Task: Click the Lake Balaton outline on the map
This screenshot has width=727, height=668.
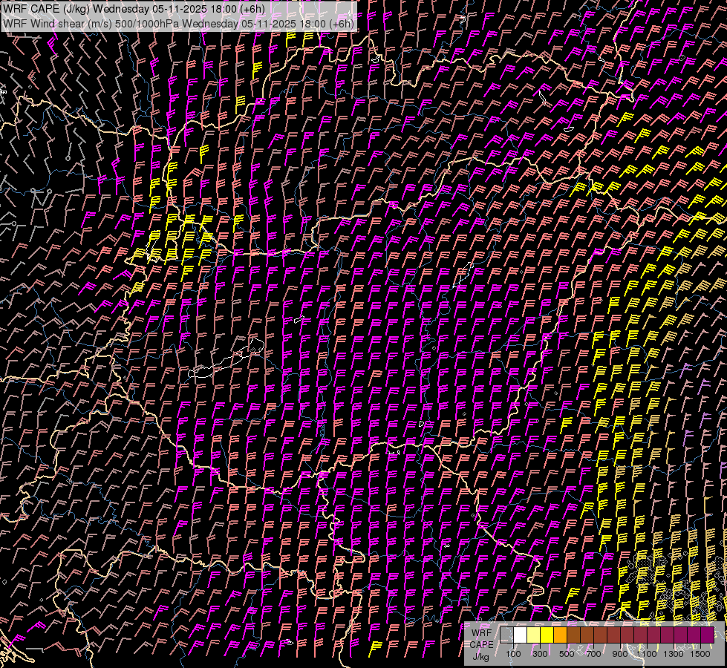Action: pos(223,361)
